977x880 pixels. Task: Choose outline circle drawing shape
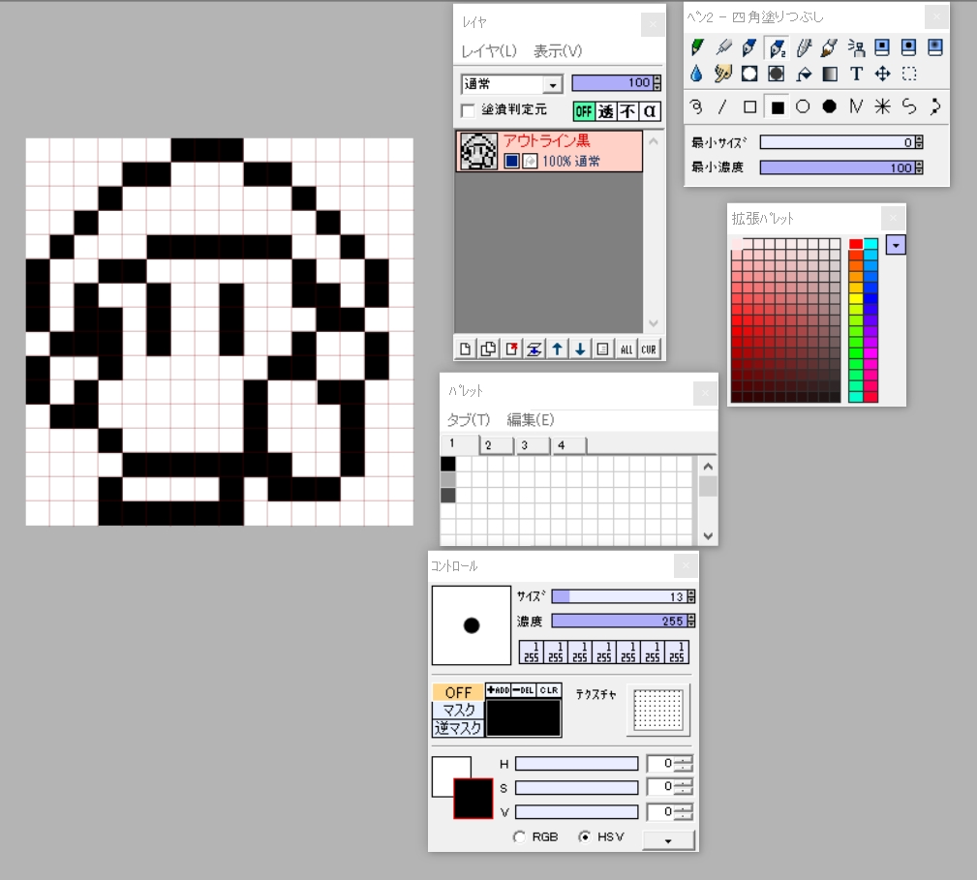pyautogui.click(x=803, y=107)
